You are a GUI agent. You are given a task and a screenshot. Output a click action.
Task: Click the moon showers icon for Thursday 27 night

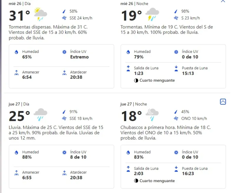point(152,115)
